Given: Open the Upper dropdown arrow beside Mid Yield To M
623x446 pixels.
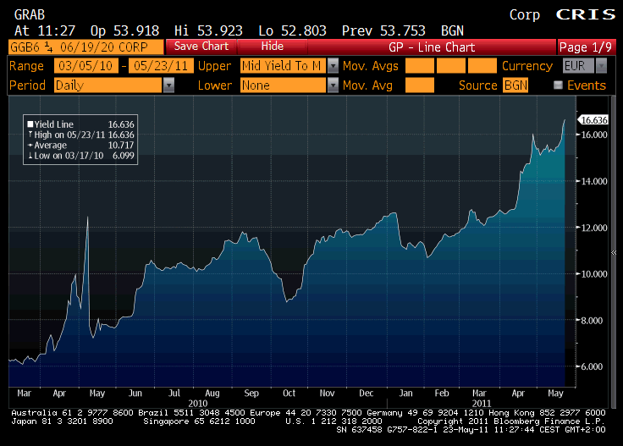Looking at the screenshot, I should coord(333,66).
